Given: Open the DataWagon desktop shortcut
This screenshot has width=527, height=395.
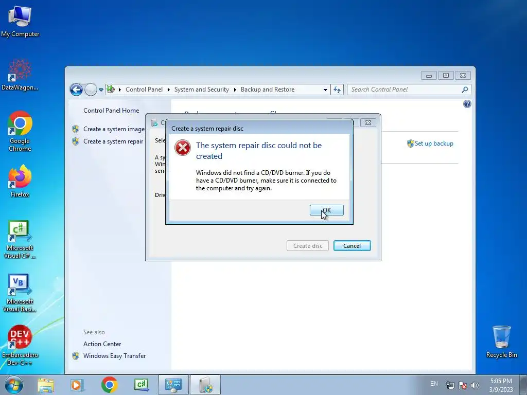Looking at the screenshot, I should [20, 75].
